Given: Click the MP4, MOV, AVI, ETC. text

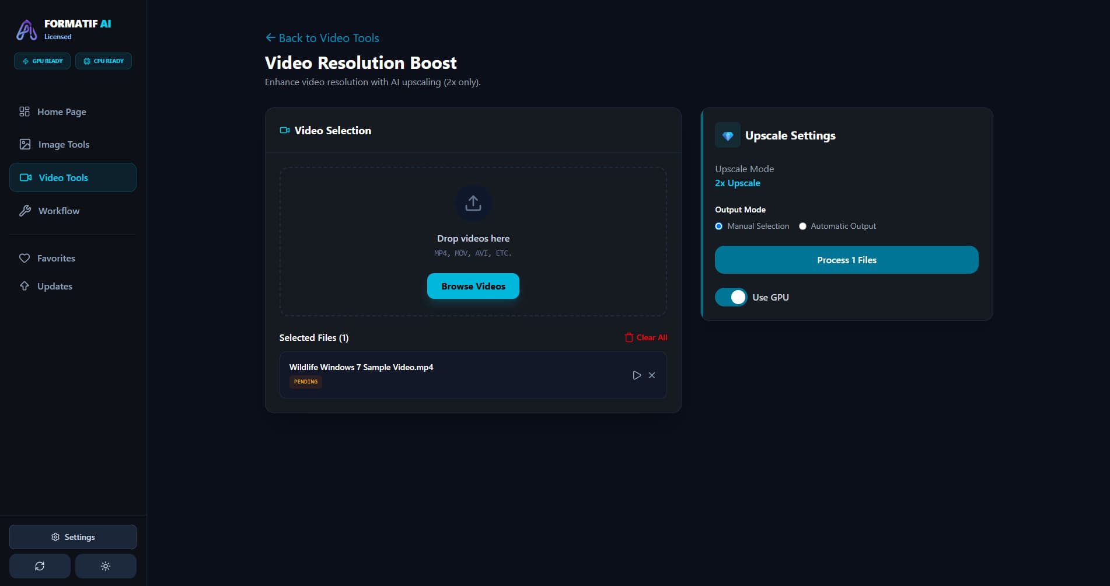Looking at the screenshot, I should [x=473, y=253].
